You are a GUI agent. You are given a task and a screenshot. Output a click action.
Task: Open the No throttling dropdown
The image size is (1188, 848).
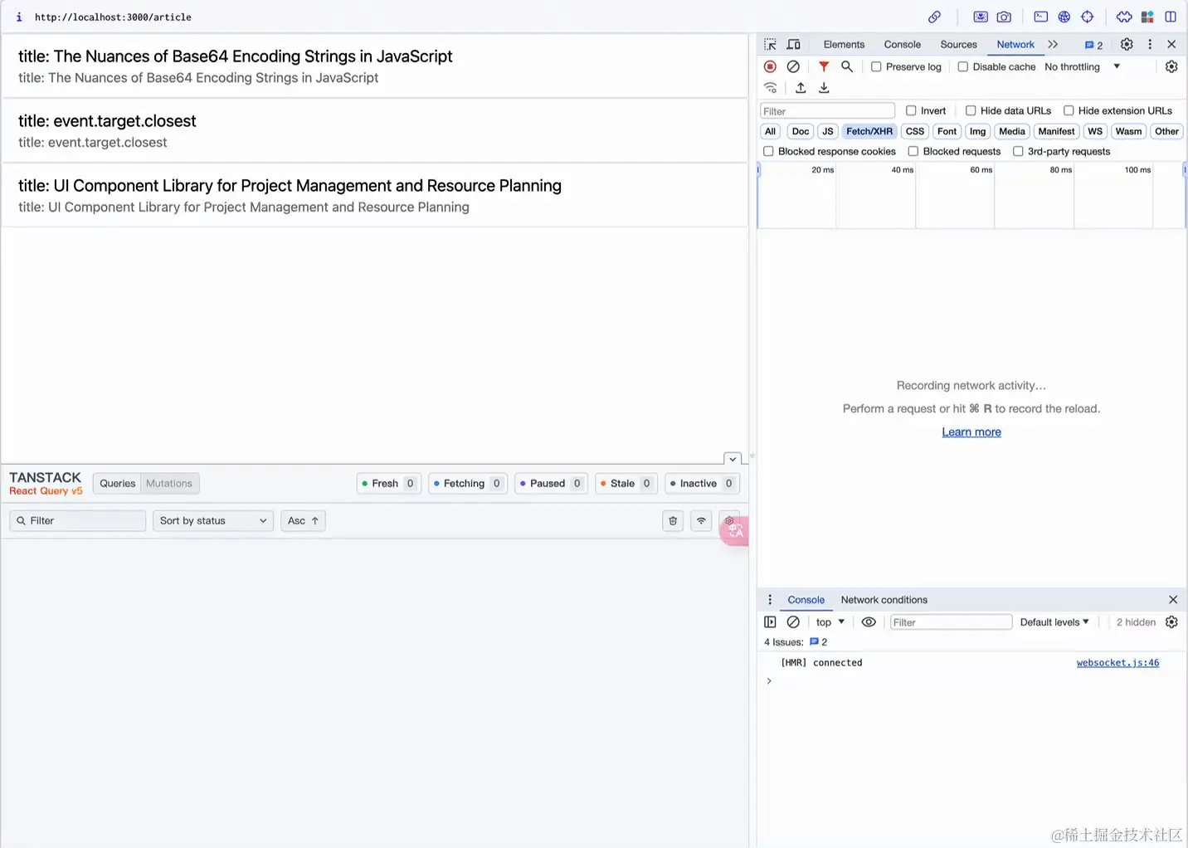tap(1083, 66)
